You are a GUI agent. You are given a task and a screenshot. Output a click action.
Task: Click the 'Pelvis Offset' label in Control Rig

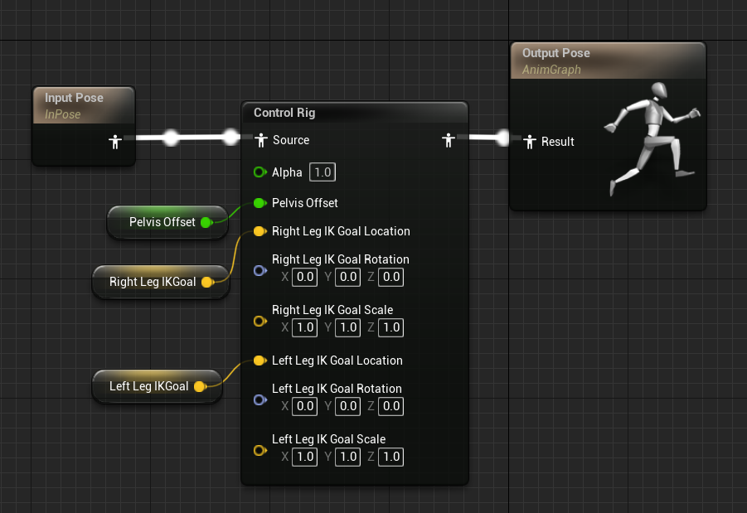[305, 203]
